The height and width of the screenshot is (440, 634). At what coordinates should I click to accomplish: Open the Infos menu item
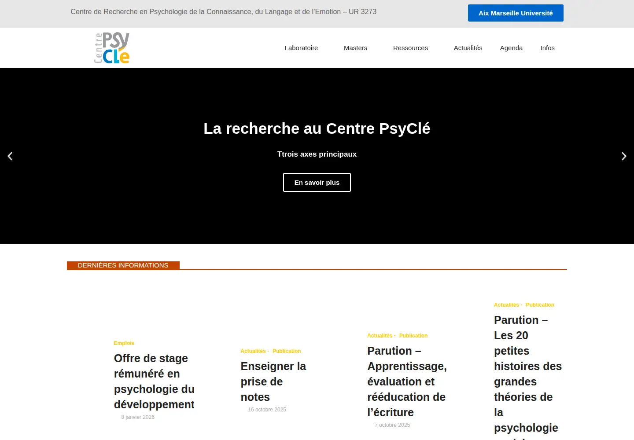[547, 48]
